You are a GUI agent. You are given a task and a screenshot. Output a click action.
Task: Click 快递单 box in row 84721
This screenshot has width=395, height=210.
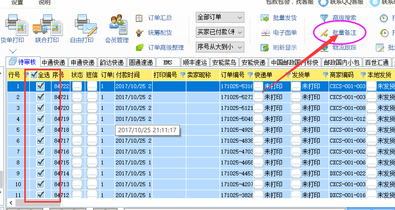click(259, 97)
